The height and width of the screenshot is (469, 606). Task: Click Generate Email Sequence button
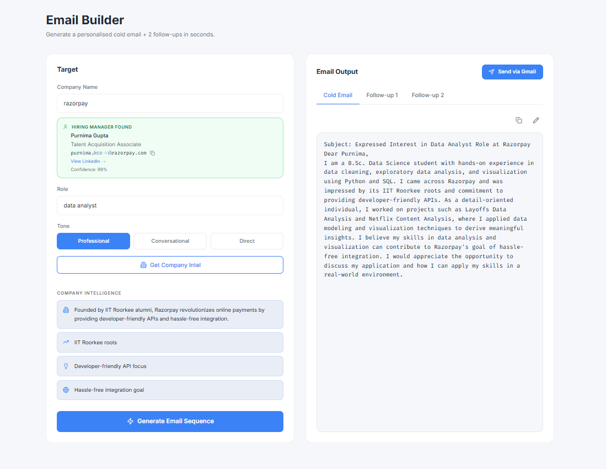(170, 421)
